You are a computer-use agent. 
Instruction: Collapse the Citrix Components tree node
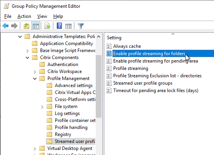[x=28, y=57]
